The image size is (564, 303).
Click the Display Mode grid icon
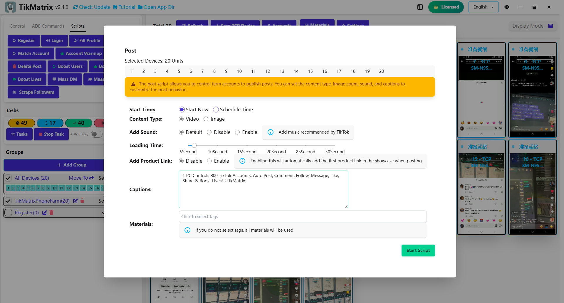click(x=550, y=26)
